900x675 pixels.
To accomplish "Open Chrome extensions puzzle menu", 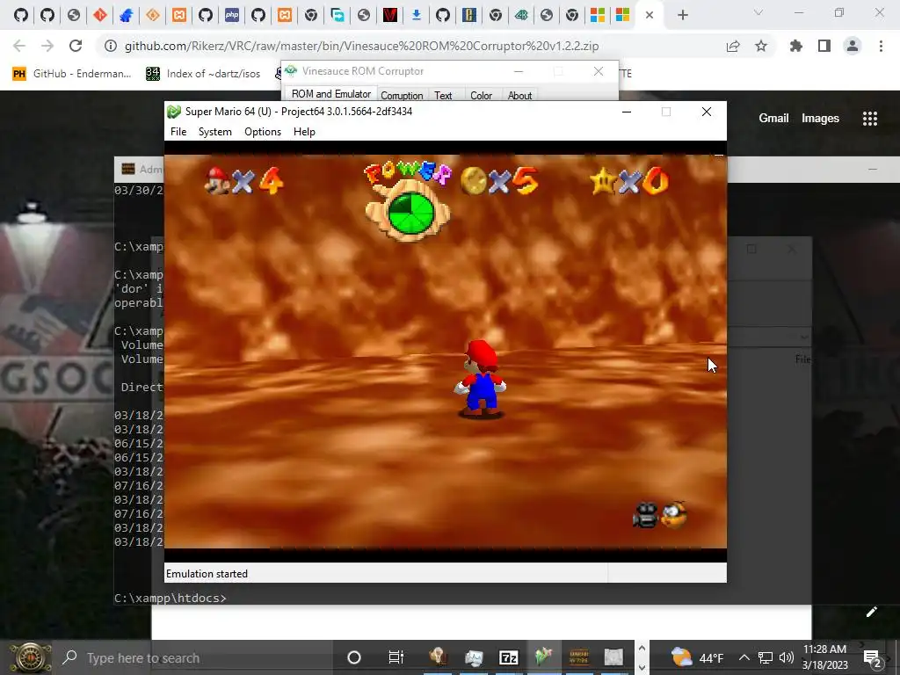I will tap(796, 46).
